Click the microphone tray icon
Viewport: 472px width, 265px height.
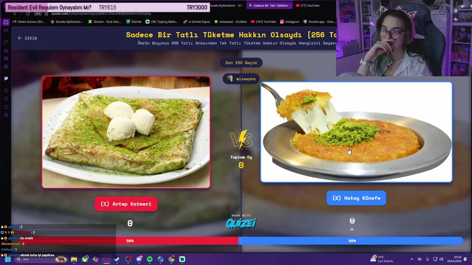pyautogui.click(x=427, y=259)
